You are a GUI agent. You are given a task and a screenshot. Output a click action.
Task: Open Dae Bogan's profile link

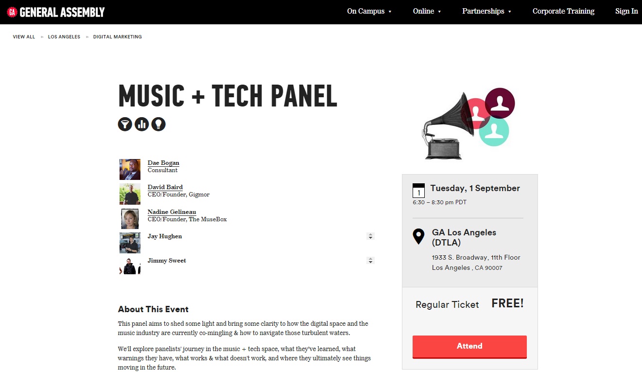pos(163,163)
